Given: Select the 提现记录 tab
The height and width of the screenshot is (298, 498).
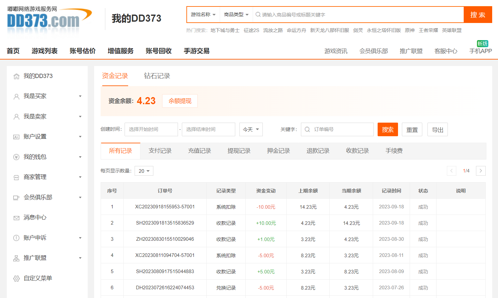Looking at the screenshot, I should point(239,151).
